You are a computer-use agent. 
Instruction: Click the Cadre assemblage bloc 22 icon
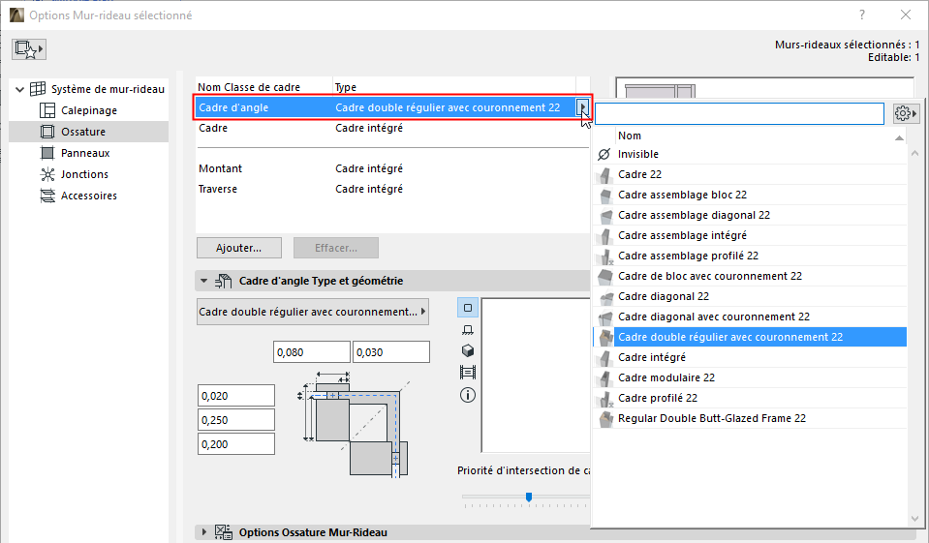(x=604, y=195)
